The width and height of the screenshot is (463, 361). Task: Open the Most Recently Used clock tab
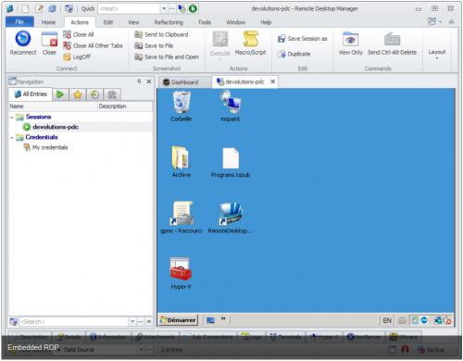tap(94, 94)
